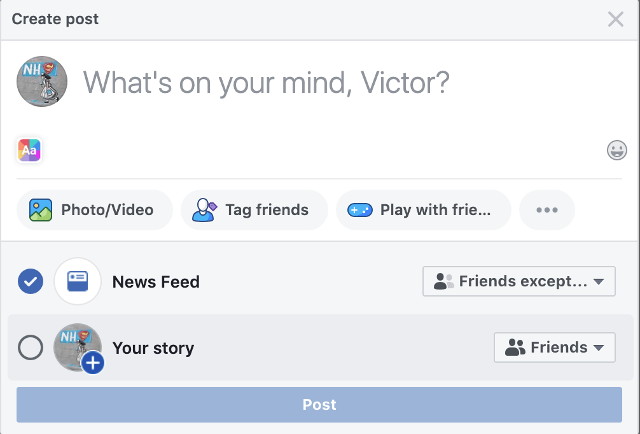Choose the Tag friends option
Screen dimensions: 640x434
[x=254, y=210]
